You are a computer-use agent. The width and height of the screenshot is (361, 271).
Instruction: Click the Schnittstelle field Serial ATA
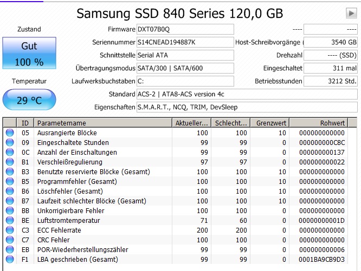(x=185, y=55)
